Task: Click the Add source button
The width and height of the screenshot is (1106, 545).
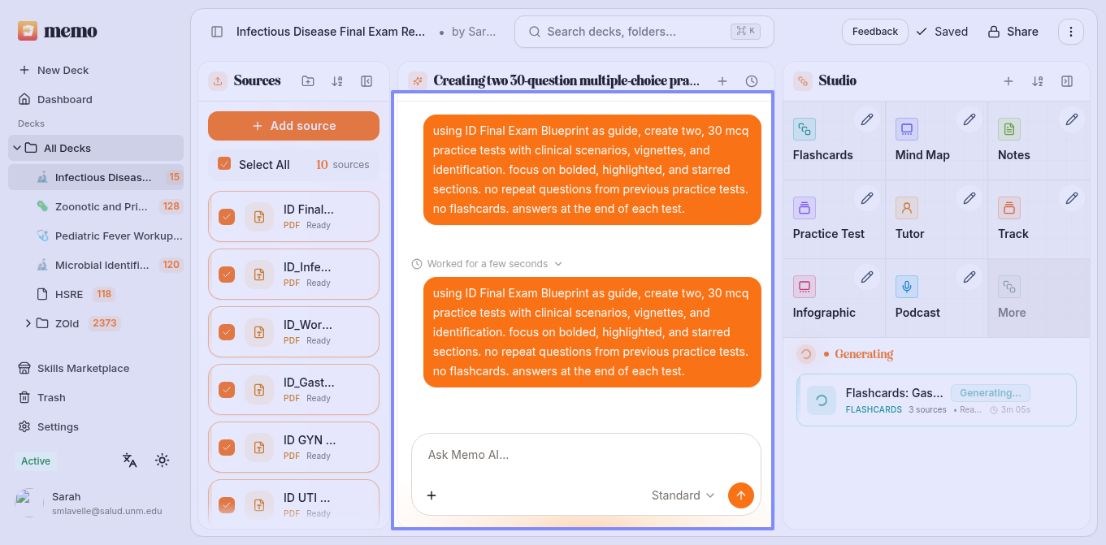Action: click(x=293, y=126)
